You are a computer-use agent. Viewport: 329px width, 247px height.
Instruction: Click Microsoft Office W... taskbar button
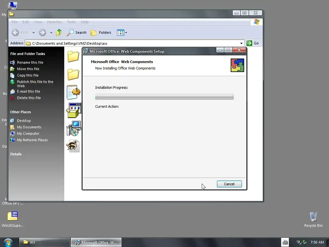point(96,242)
